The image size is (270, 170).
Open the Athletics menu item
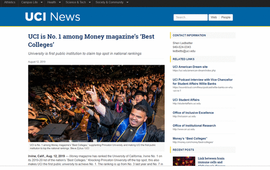pos(9,2)
